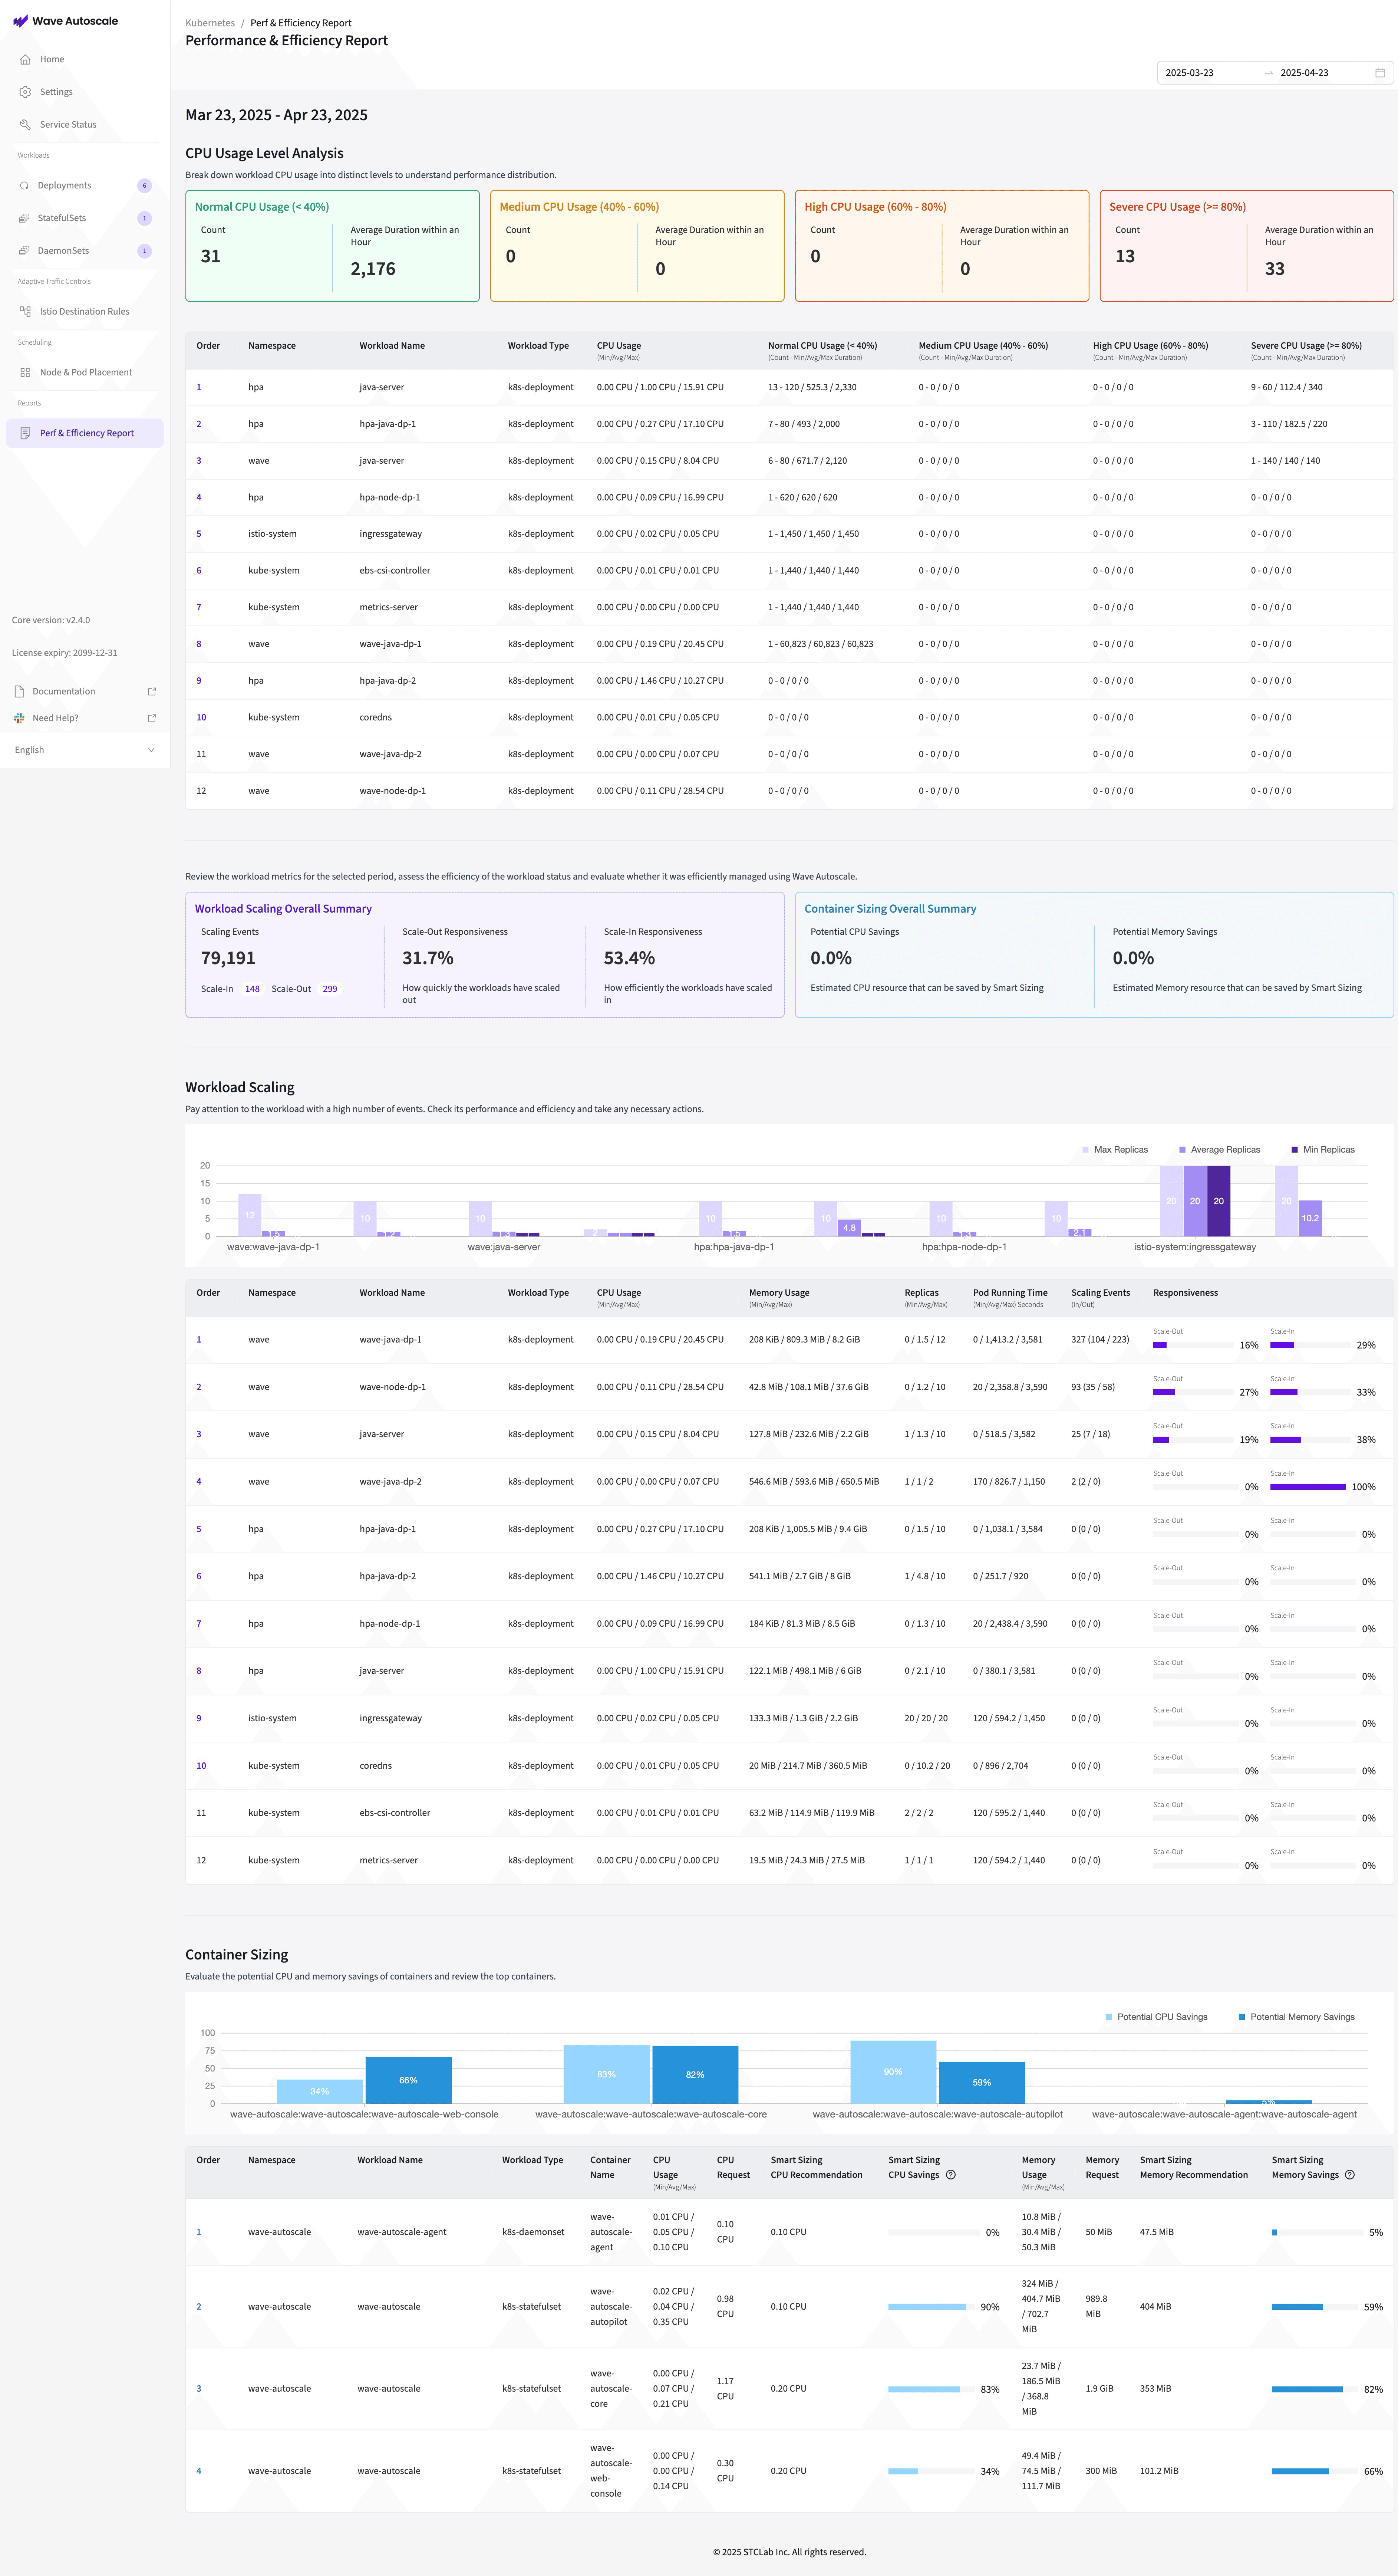Click help icon next to Smart Sizing CPU Savings
Viewport: 1398px width, 2576px height.
(950, 2175)
